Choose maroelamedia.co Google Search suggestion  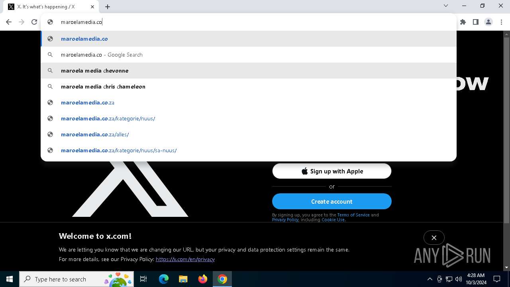[x=249, y=55]
